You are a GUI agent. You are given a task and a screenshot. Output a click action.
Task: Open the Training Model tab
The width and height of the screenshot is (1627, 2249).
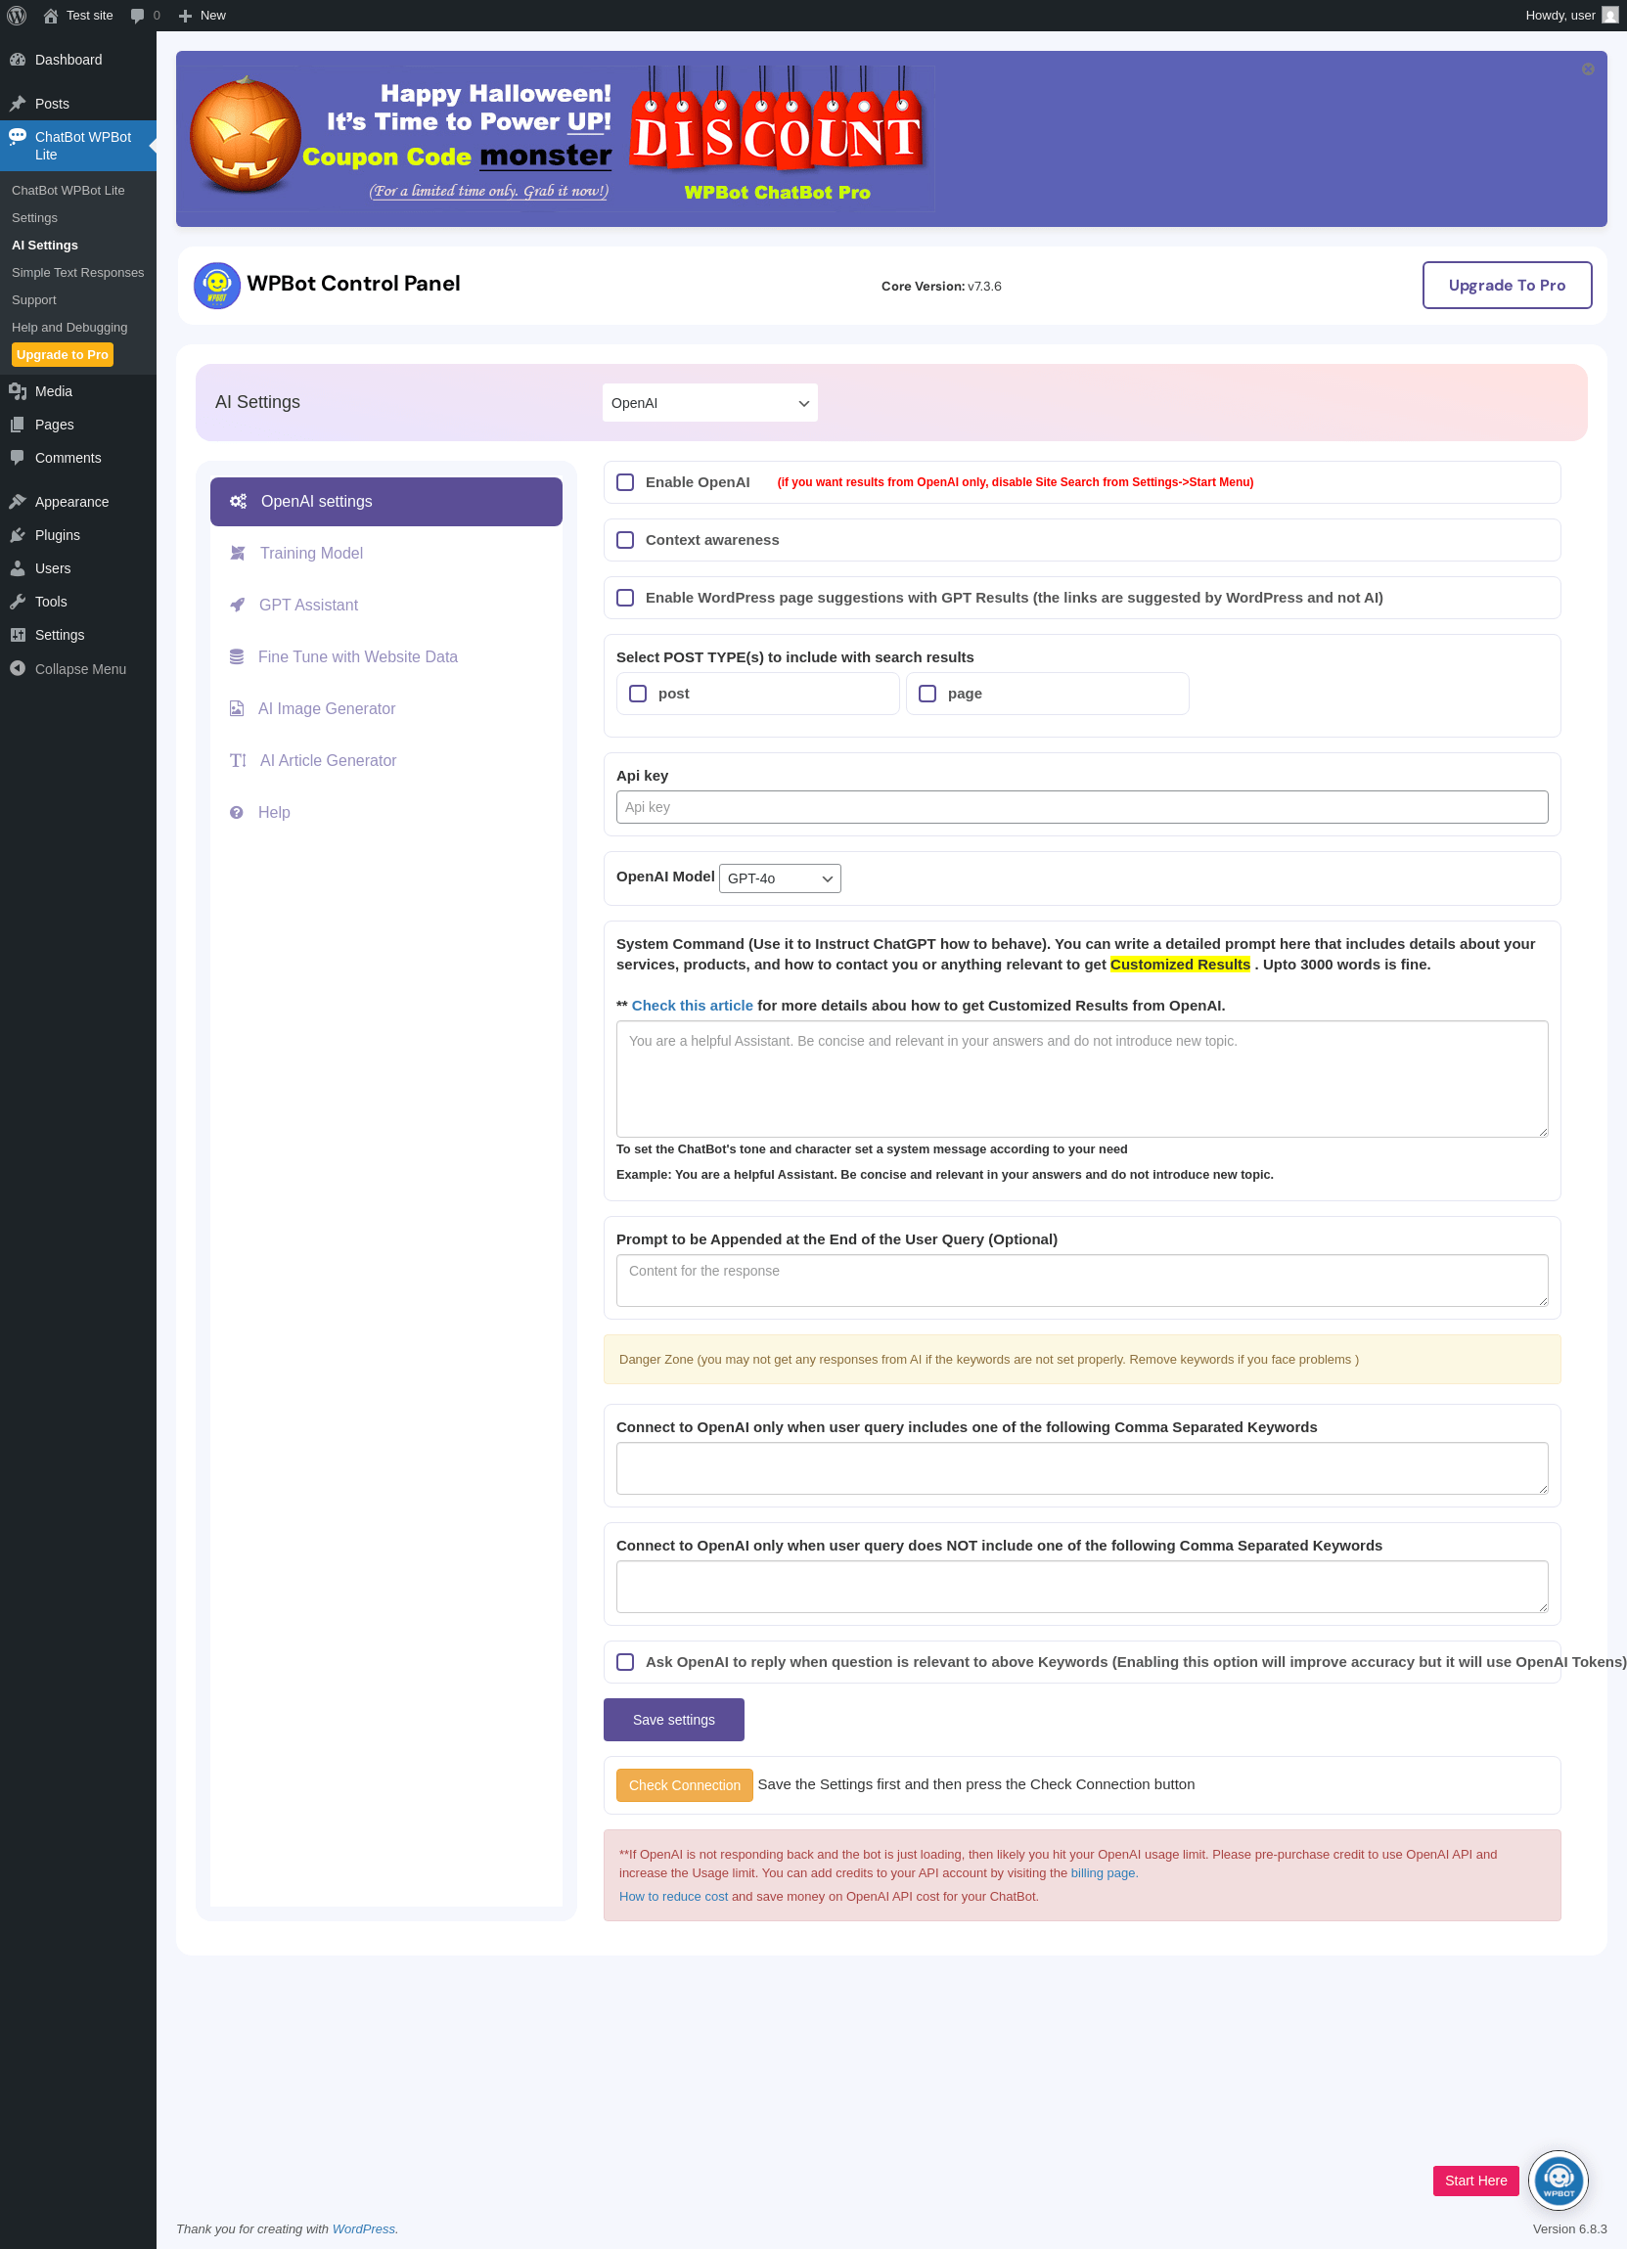385,554
